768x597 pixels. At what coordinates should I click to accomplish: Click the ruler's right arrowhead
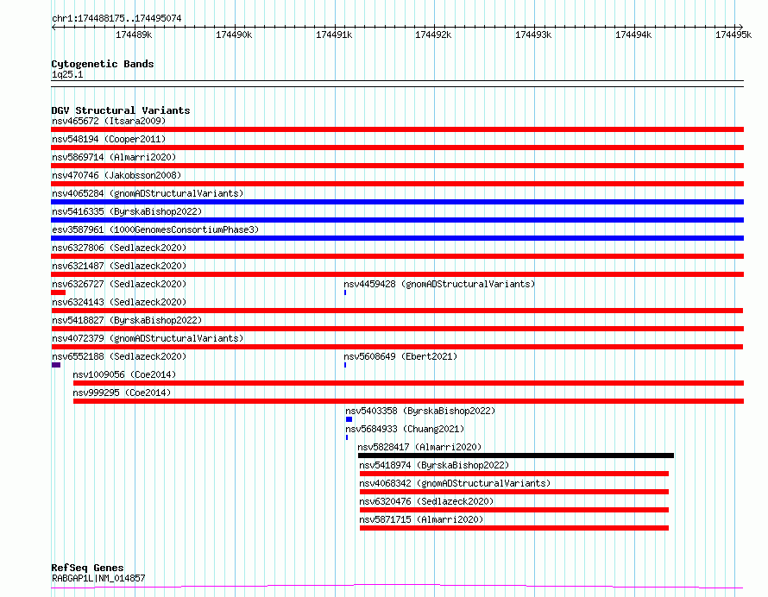tap(740, 28)
